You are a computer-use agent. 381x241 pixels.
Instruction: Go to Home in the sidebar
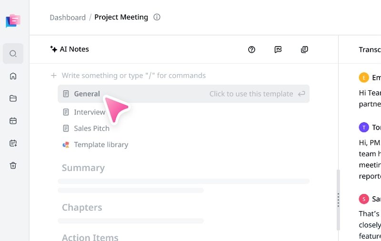click(13, 76)
